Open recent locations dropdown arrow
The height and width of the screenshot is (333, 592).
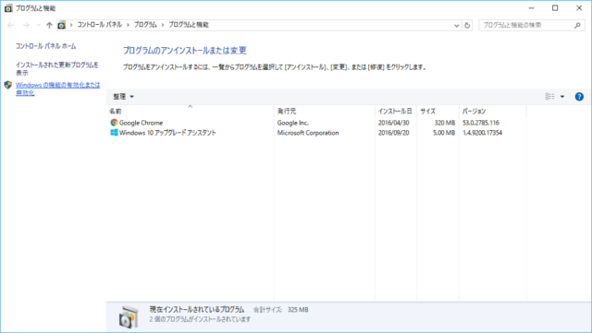pos(38,25)
